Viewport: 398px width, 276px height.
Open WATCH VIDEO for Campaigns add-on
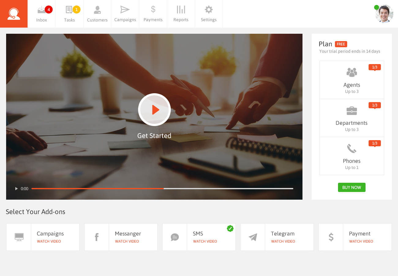click(x=49, y=241)
